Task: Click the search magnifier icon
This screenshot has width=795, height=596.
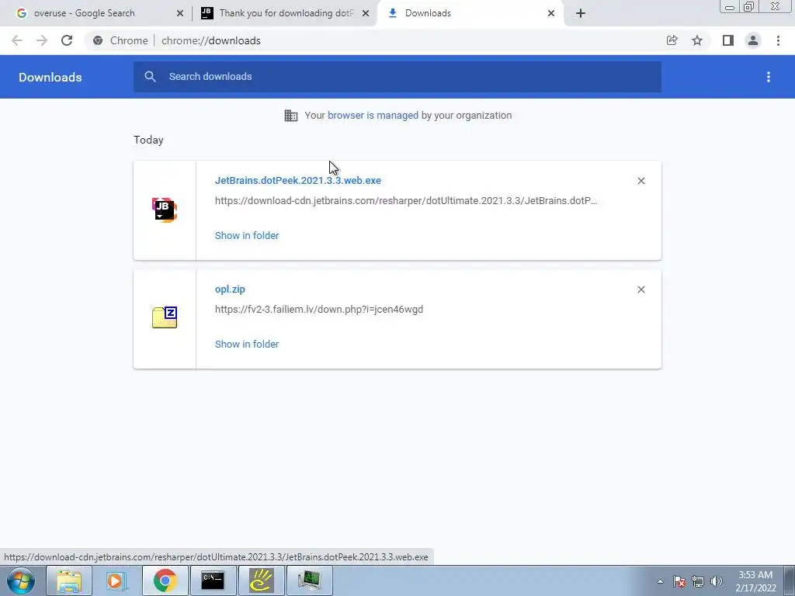Action: coord(150,77)
